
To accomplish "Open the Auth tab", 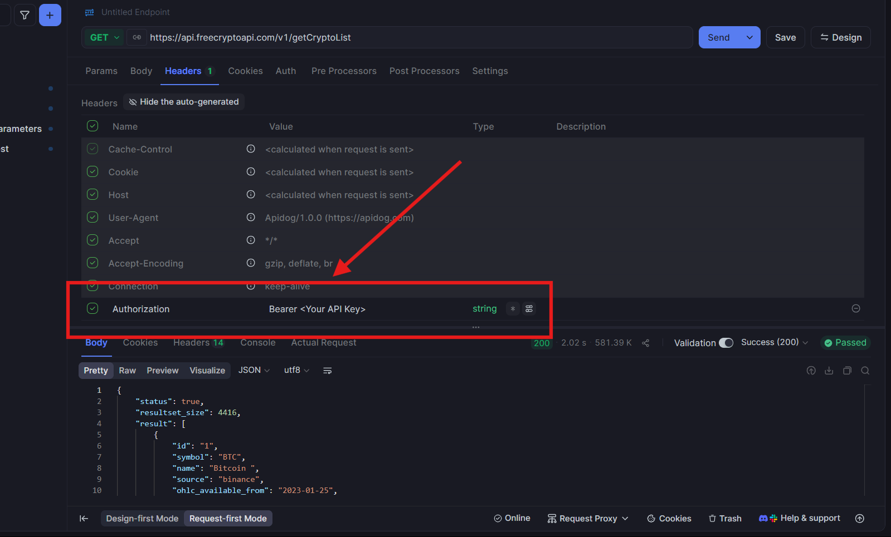I will [286, 71].
